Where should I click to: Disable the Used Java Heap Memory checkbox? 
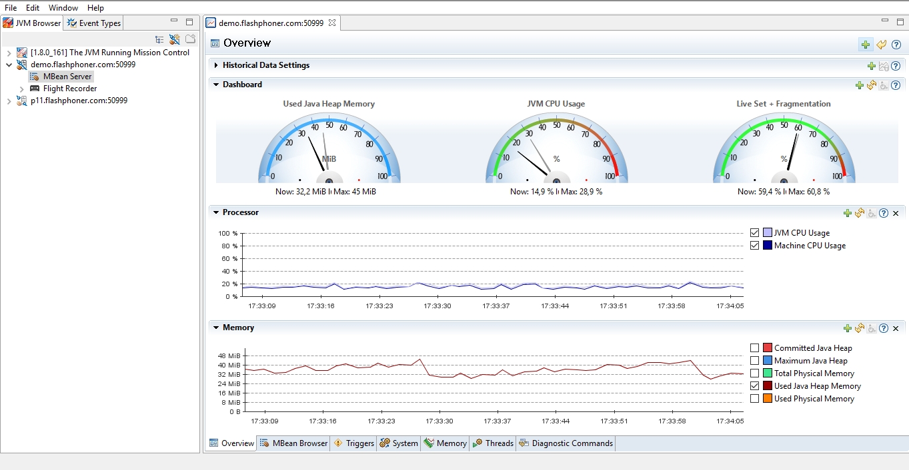point(754,386)
